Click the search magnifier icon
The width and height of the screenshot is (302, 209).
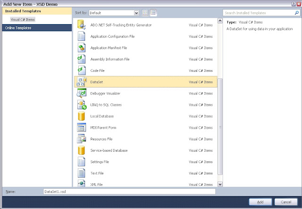297,13
